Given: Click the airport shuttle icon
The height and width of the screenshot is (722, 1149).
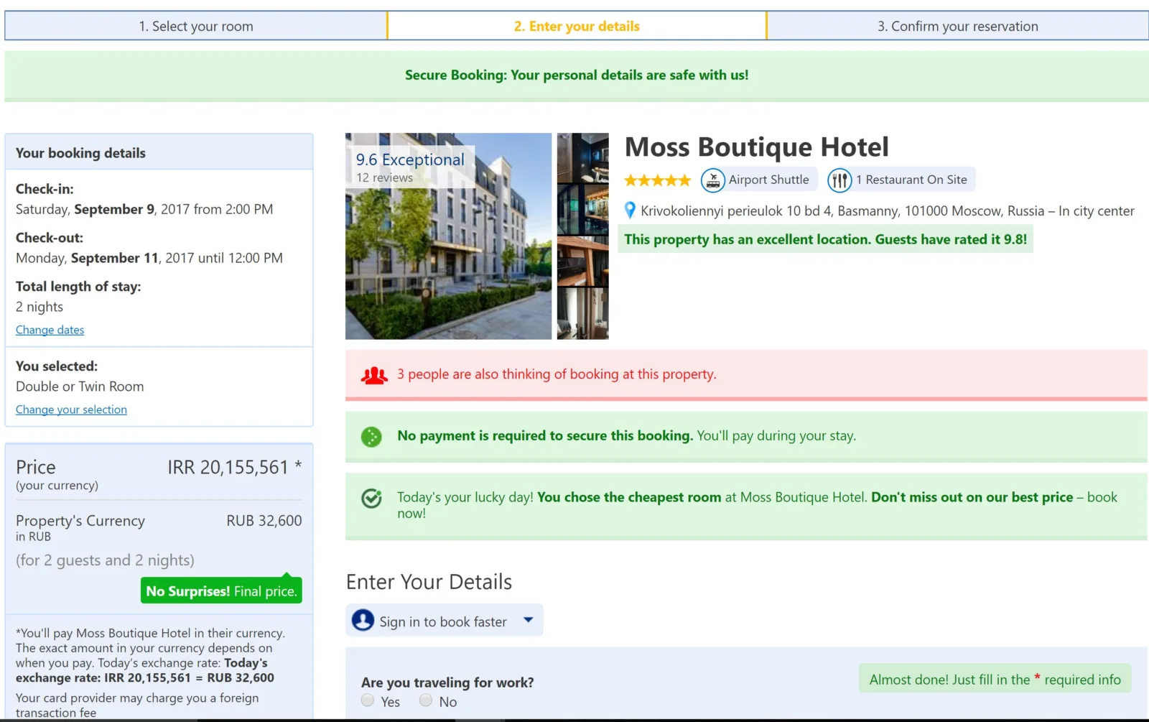Looking at the screenshot, I should tap(712, 180).
